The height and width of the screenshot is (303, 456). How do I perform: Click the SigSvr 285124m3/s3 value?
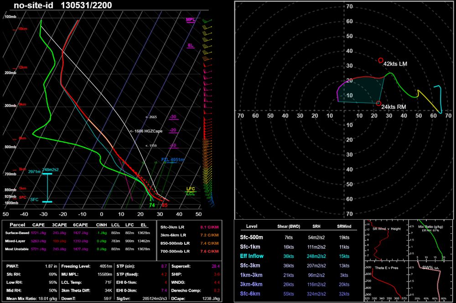click(x=155, y=298)
